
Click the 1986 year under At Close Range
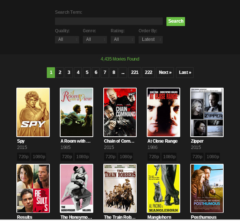[x=152, y=147]
